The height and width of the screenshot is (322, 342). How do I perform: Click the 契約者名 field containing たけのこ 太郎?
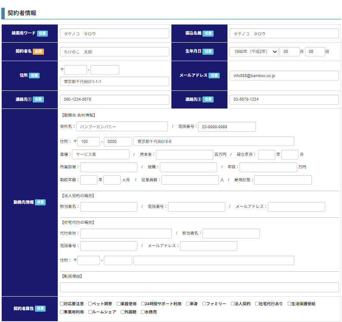[114, 52]
